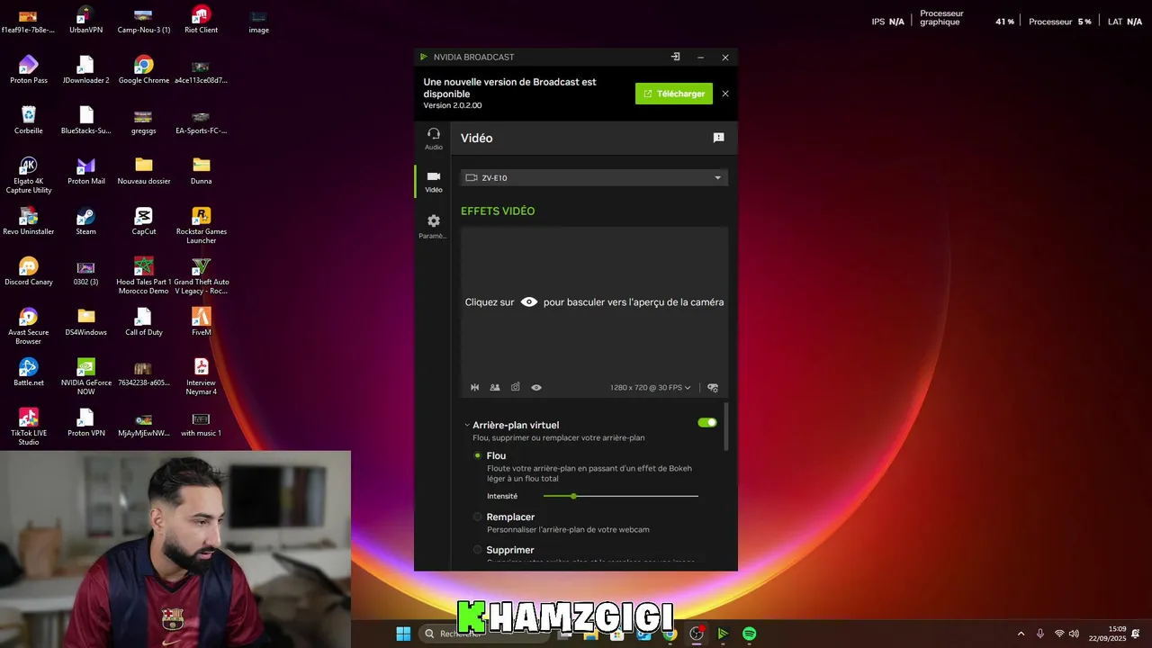Click the Corbeille recycle bin icon
1152x648 pixels.
29,121
